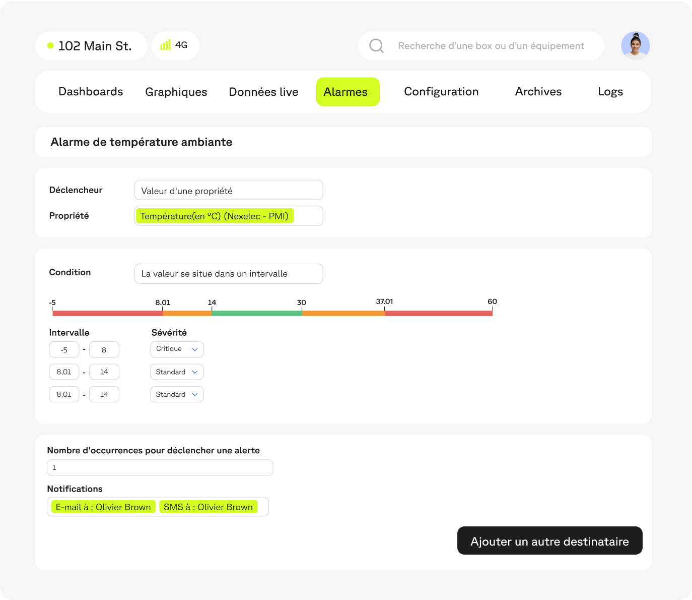Switch to the Dashboards tab
Image resolution: width=692 pixels, height=600 pixels.
tap(91, 92)
